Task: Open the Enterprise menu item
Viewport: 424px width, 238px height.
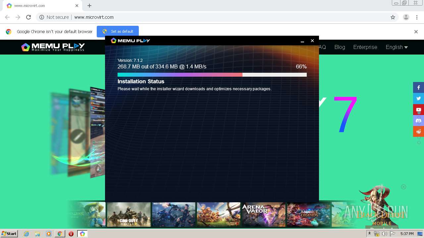Action: (365, 47)
